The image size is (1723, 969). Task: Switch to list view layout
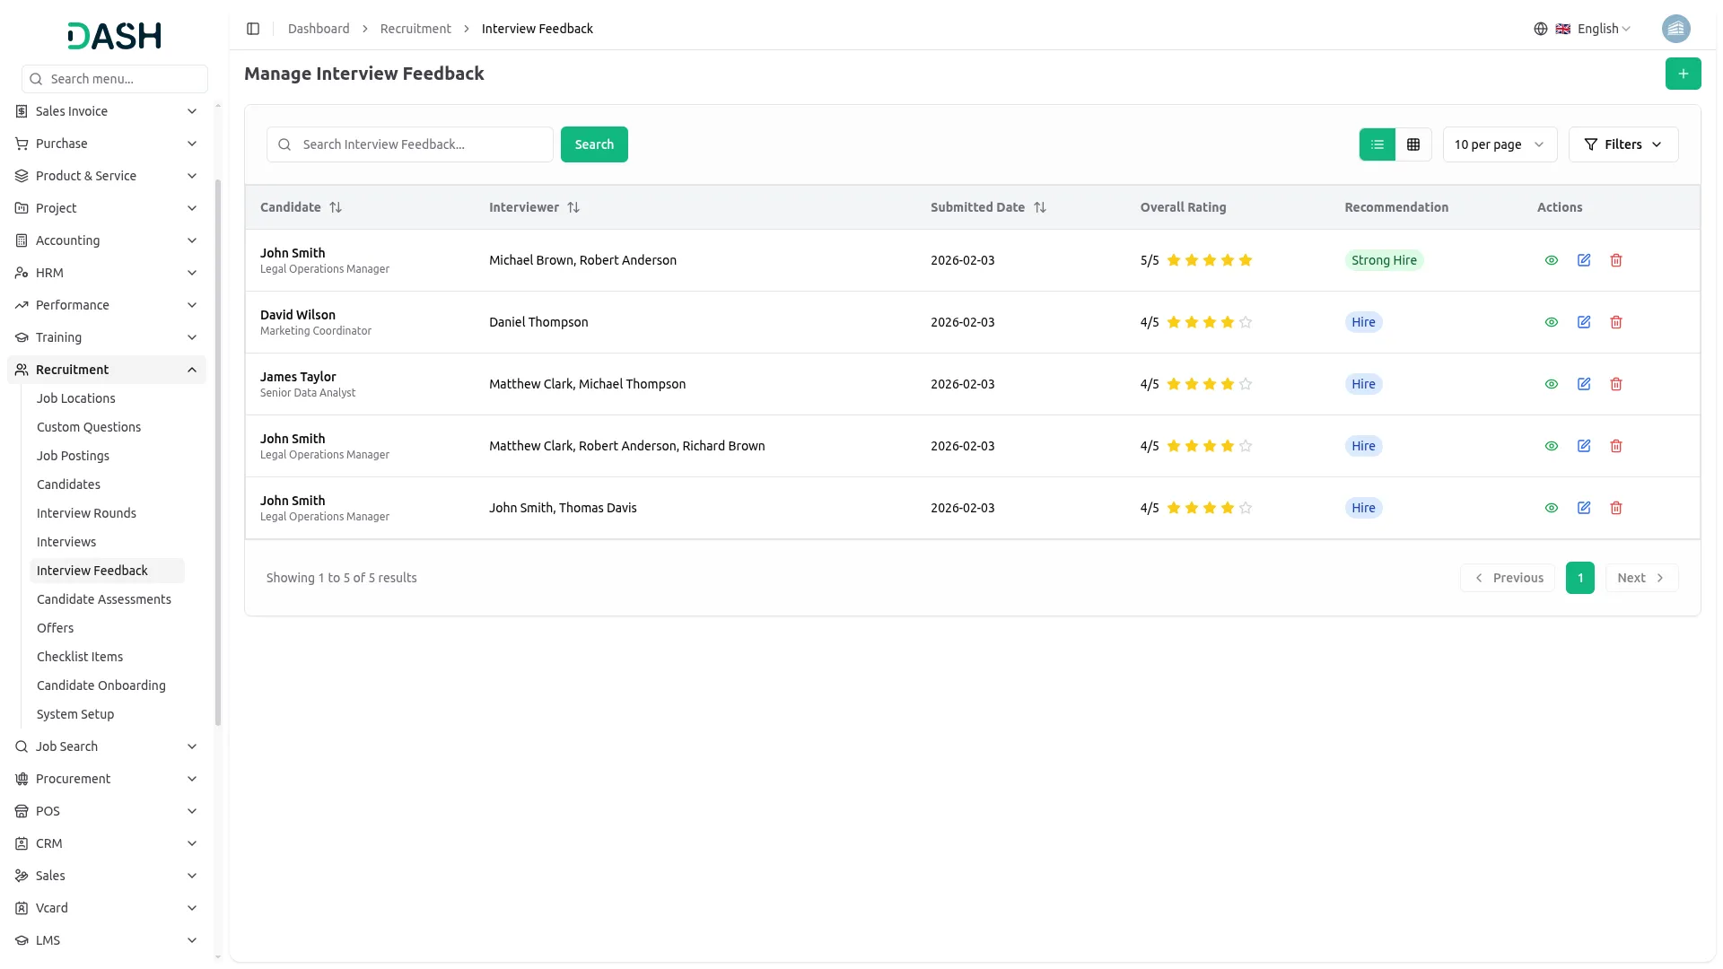[x=1378, y=144]
